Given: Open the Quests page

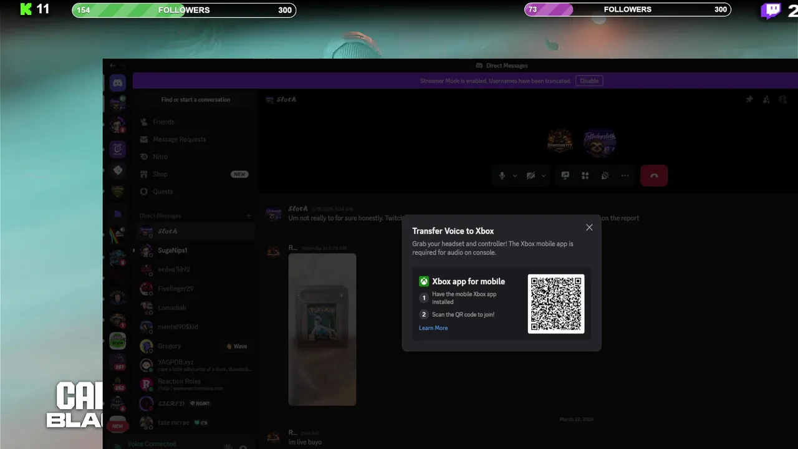Looking at the screenshot, I should (195, 191).
